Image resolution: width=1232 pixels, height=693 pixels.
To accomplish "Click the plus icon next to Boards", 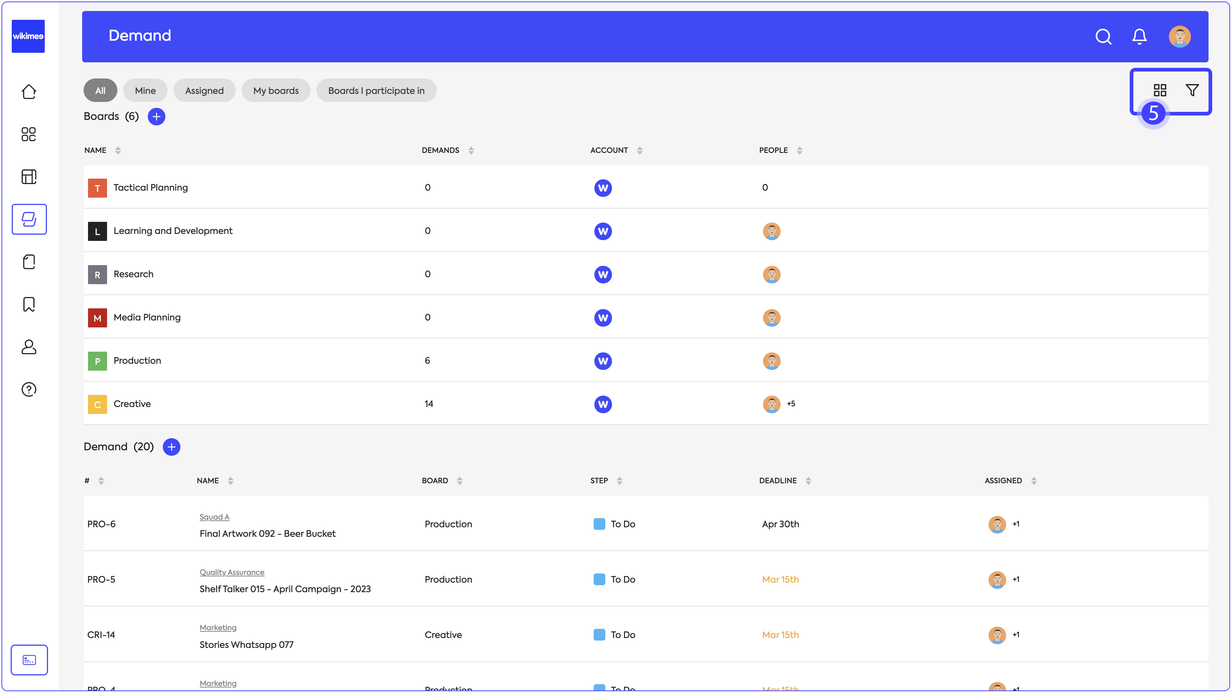I will (157, 117).
